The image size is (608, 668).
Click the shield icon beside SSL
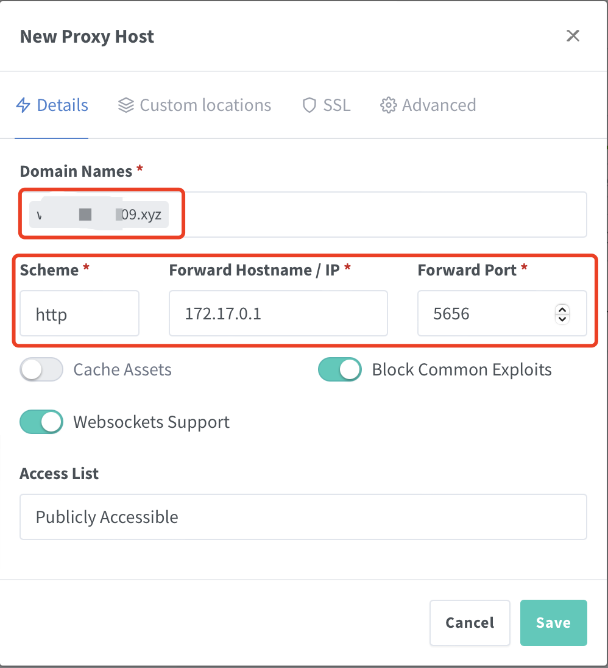pos(309,105)
